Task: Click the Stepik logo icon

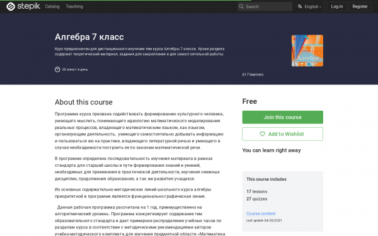Action: (x=11, y=6)
